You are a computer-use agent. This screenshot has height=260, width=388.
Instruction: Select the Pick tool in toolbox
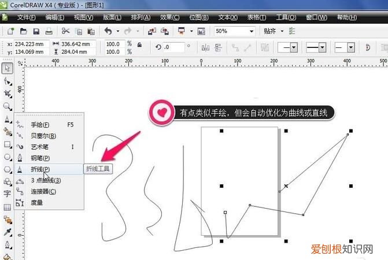pos(8,68)
